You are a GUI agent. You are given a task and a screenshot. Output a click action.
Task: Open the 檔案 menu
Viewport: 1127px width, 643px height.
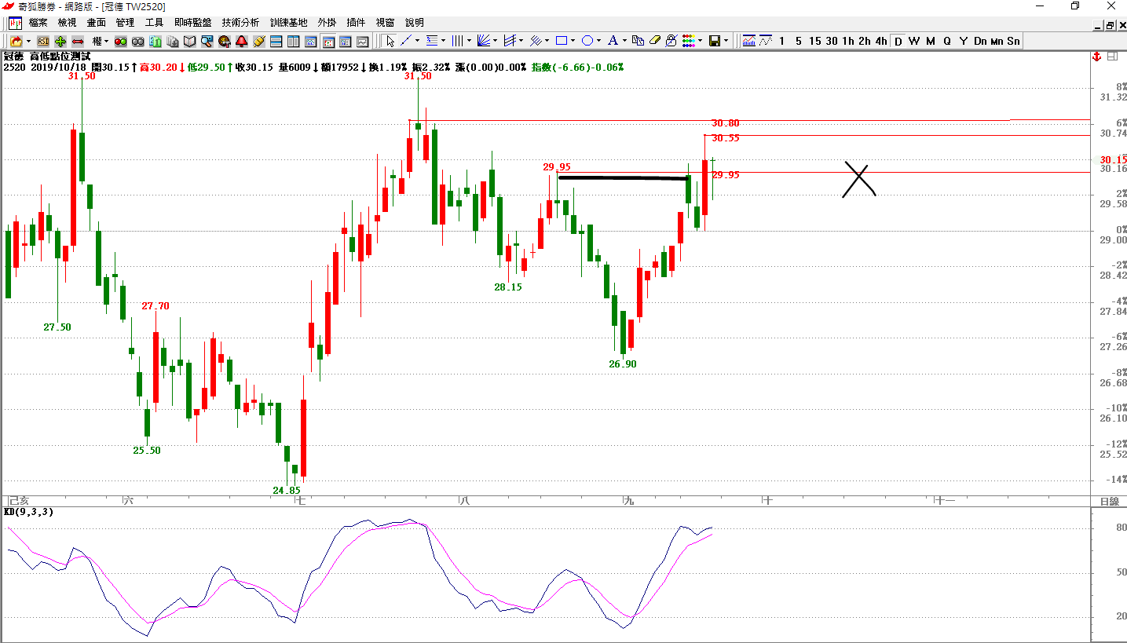(x=38, y=23)
